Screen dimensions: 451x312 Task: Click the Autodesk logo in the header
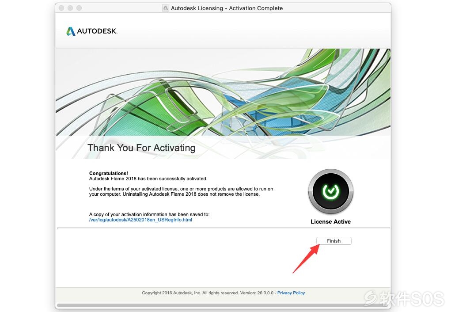pyautogui.click(x=92, y=31)
